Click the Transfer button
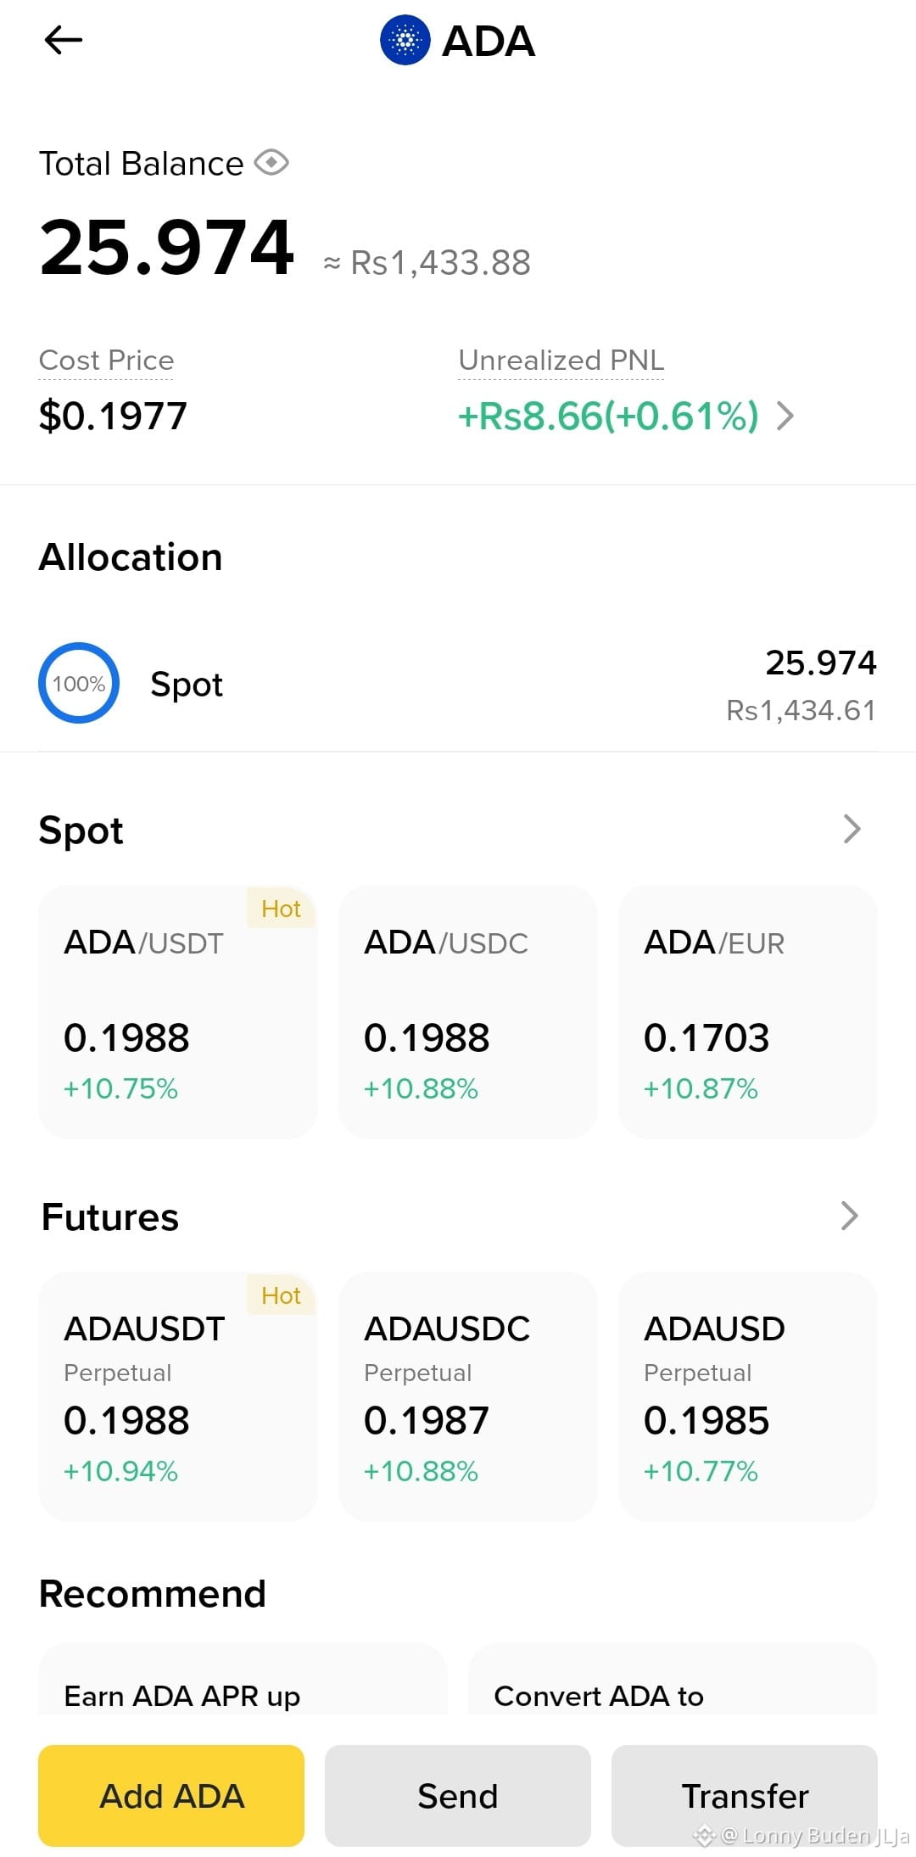This screenshot has height=1857, width=916. pos(745,1795)
